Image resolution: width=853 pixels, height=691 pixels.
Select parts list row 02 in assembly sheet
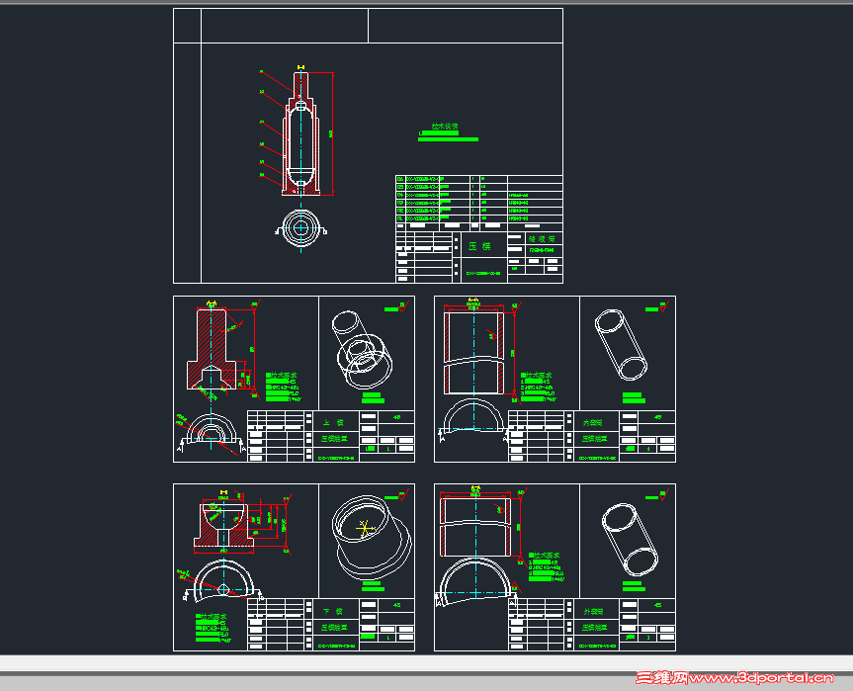pyautogui.click(x=478, y=211)
